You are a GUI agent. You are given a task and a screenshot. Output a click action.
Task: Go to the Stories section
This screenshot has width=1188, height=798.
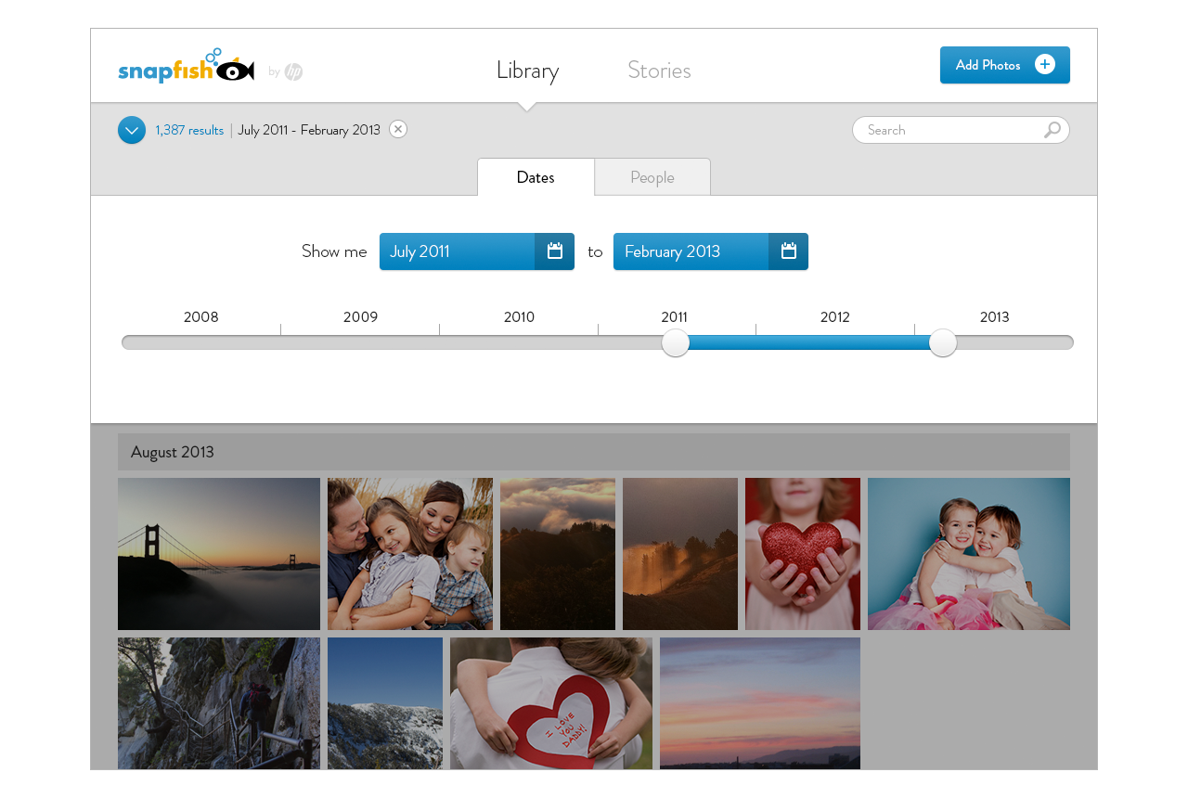pyautogui.click(x=659, y=71)
